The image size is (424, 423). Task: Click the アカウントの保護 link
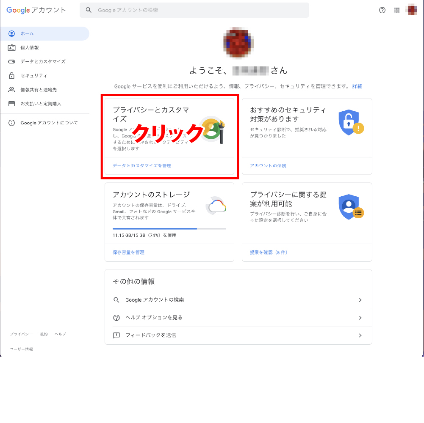tap(268, 165)
